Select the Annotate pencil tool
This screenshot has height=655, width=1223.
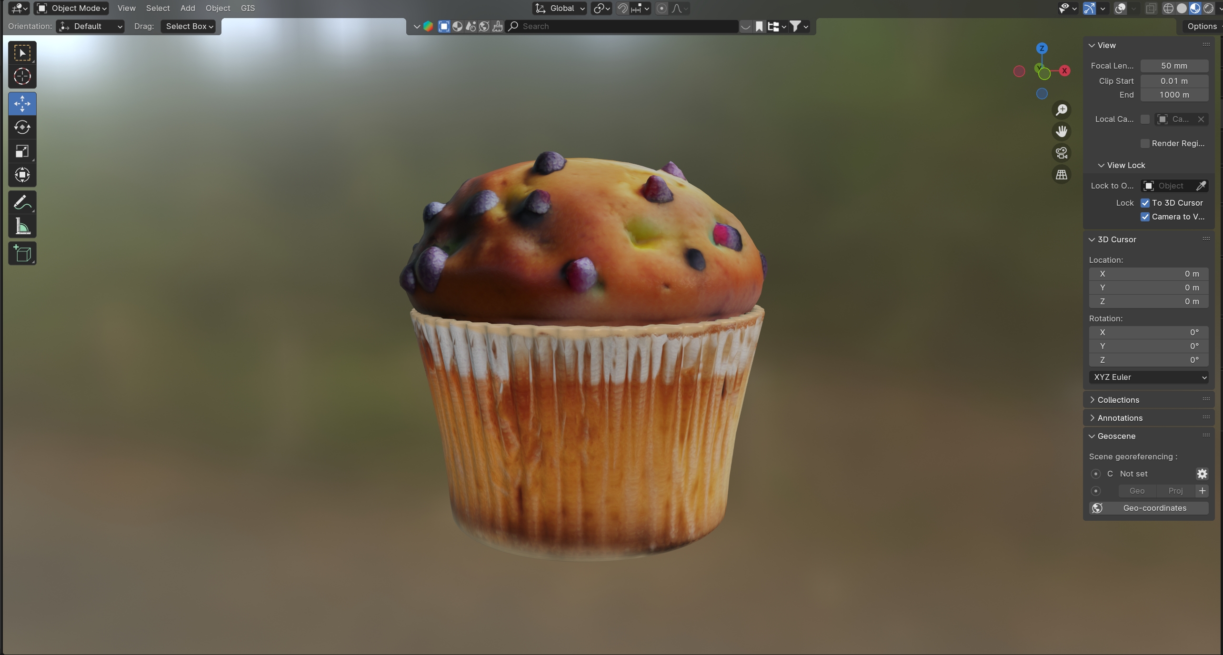point(22,203)
